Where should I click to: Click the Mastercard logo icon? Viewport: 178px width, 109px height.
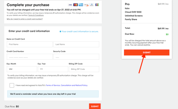76,5
